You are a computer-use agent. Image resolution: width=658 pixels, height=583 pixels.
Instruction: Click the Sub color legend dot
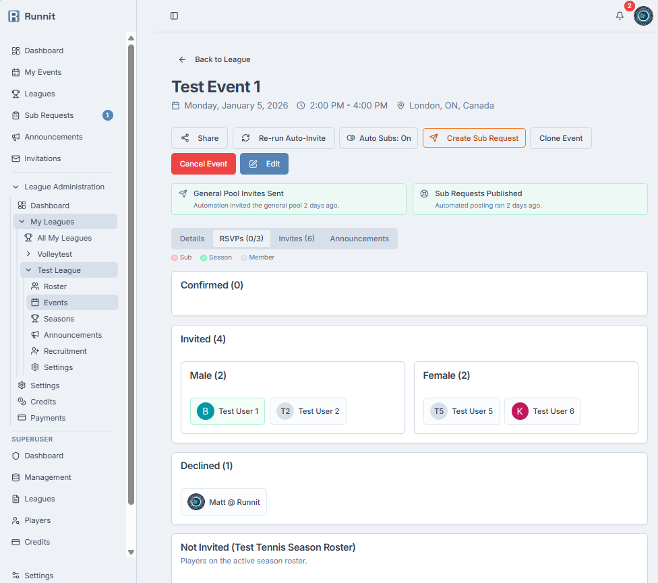coord(175,257)
